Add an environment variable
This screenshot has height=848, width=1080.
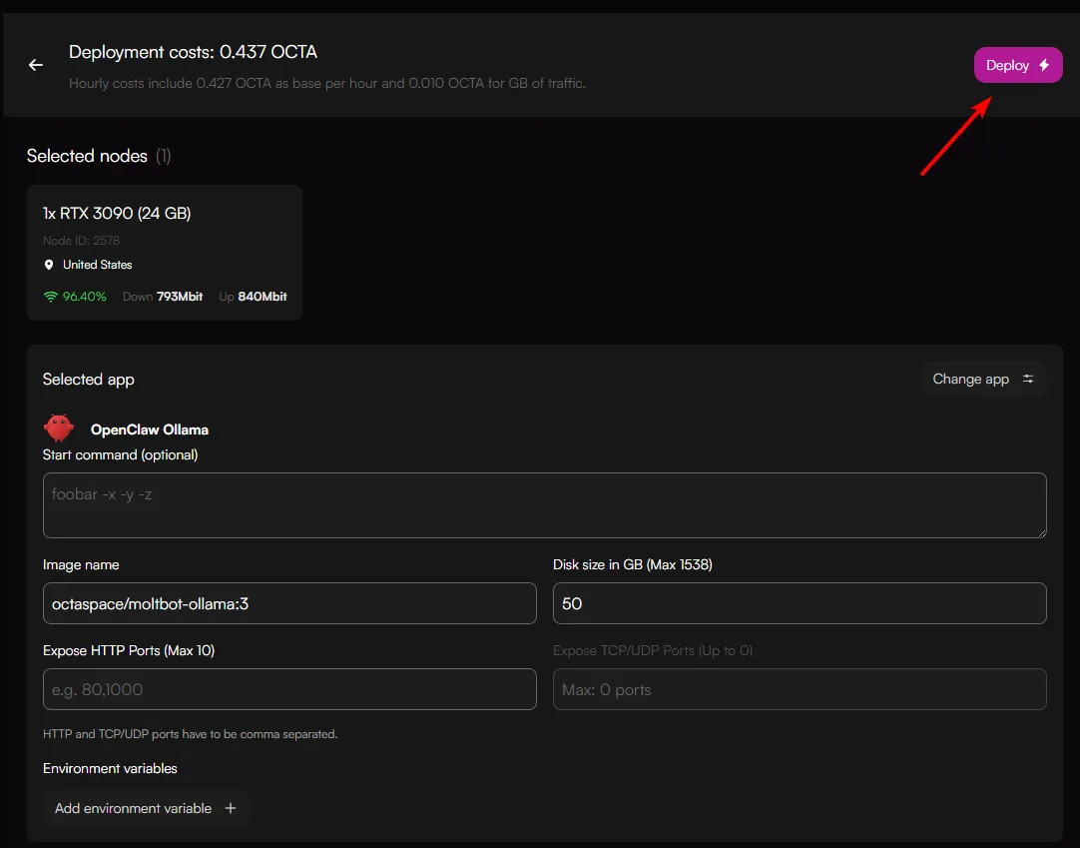point(146,808)
